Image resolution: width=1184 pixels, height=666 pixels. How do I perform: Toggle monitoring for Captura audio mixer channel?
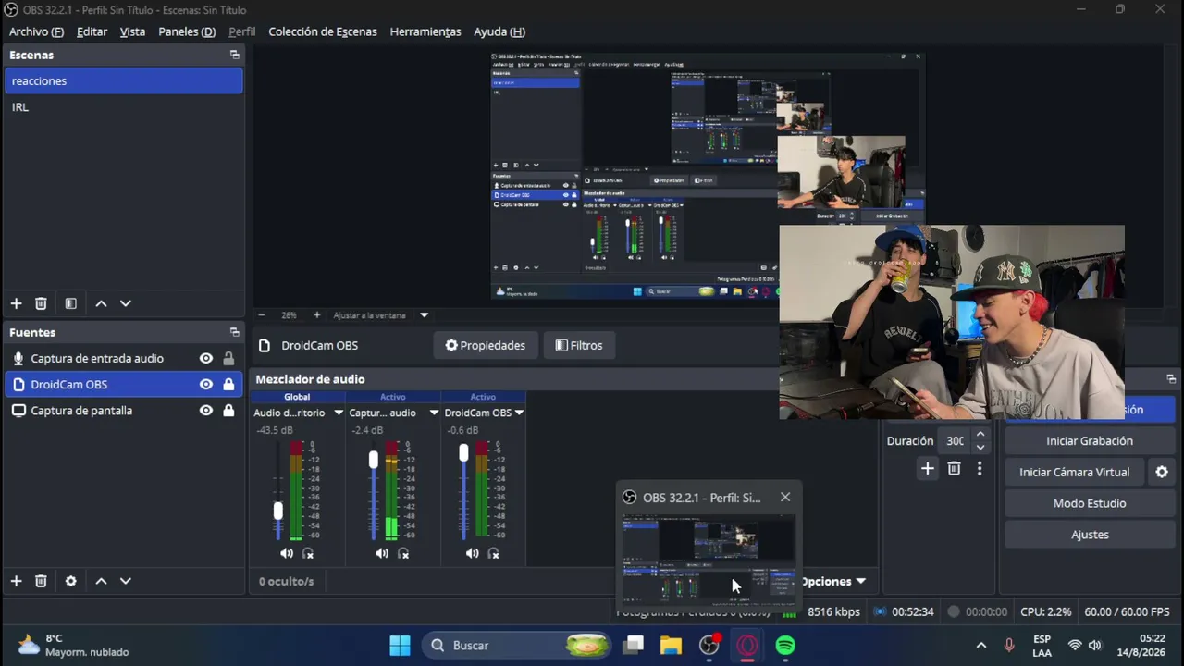pyautogui.click(x=403, y=553)
